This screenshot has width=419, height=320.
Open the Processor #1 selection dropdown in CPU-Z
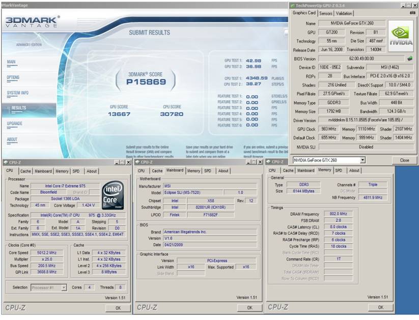(64, 287)
